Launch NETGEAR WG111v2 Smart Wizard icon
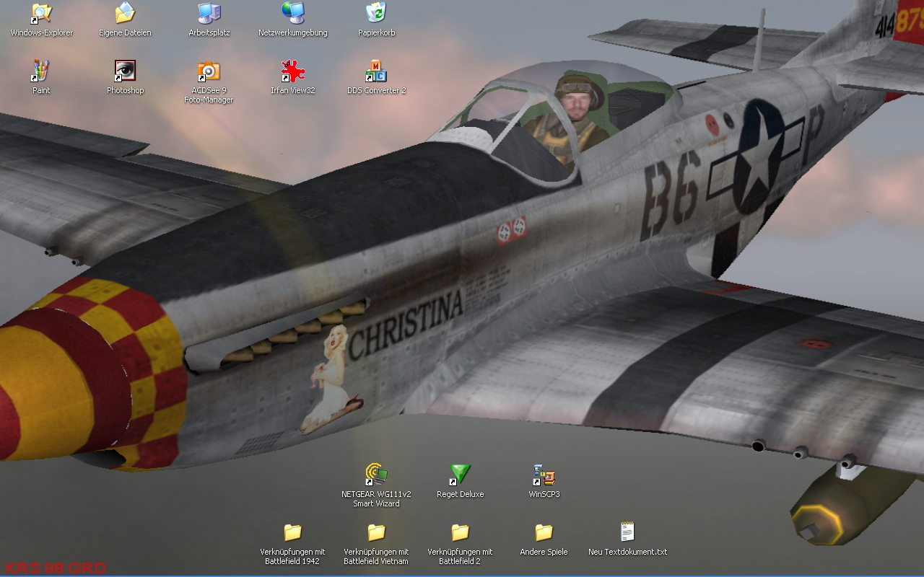This screenshot has width=924, height=577. click(x=376, y=475)
